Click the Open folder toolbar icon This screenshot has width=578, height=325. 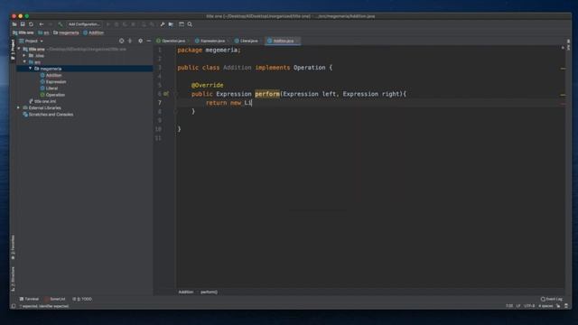pyautogui.click(x=14, y=24)
